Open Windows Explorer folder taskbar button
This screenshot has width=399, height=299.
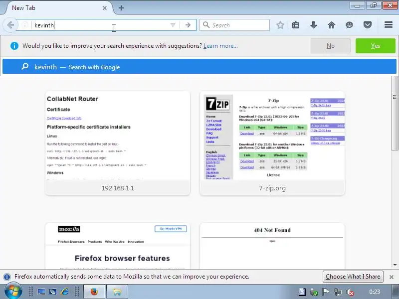[x=117, y=292]
